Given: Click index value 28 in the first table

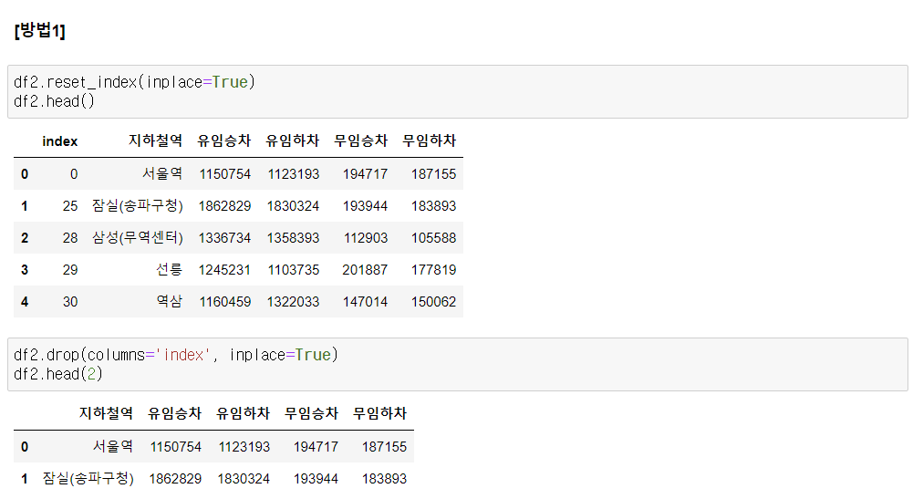Looking at the screenshot, I should [70, 238].
